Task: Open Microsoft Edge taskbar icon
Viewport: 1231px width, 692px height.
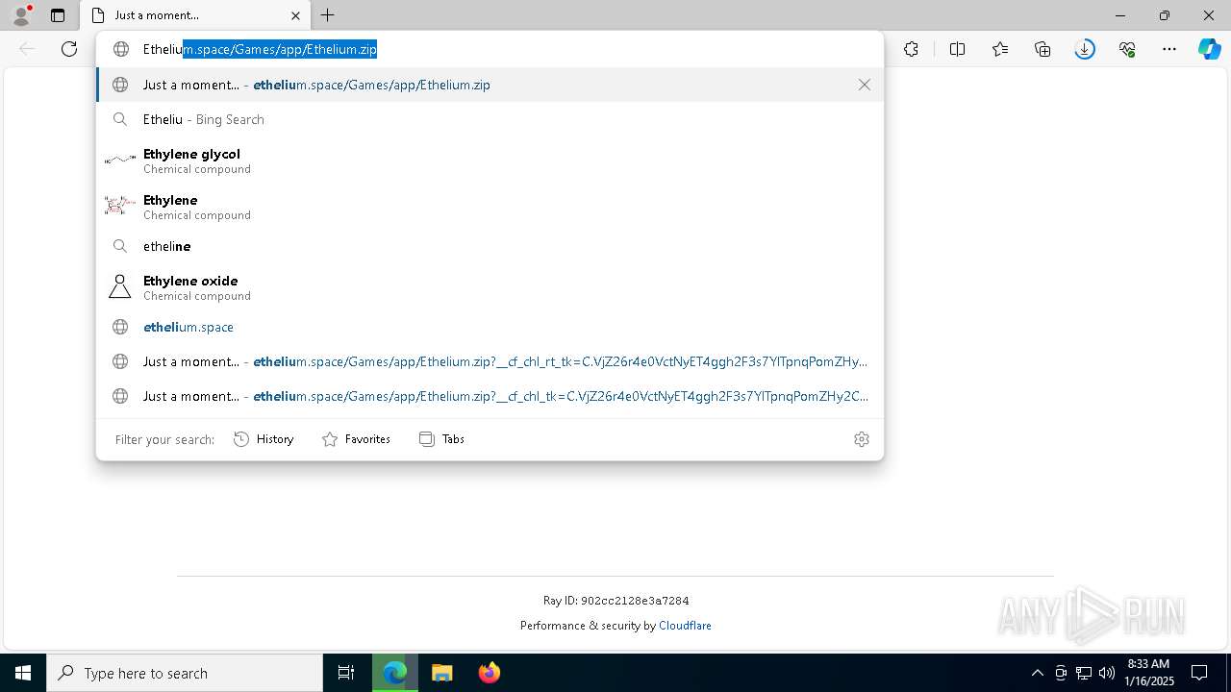Action: tap(395, 673)
